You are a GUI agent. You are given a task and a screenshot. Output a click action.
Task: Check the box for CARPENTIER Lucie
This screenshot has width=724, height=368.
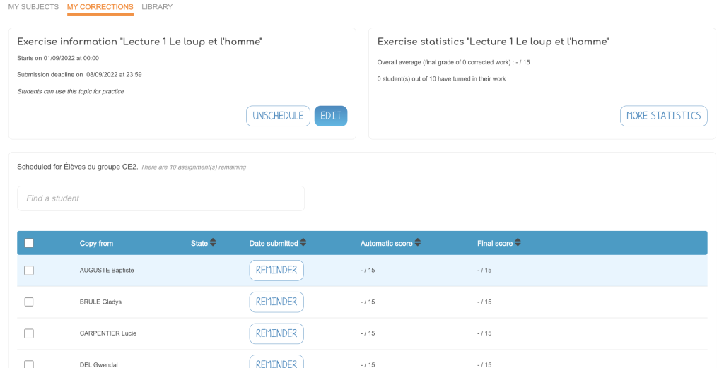29,333
